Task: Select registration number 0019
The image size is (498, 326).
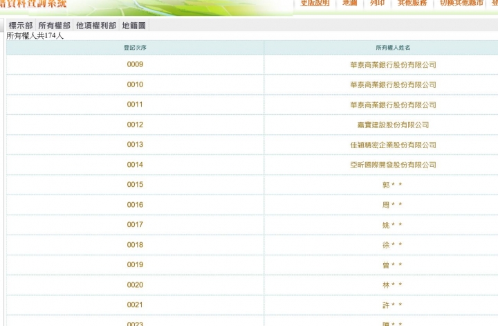Action: coord(135,264)
